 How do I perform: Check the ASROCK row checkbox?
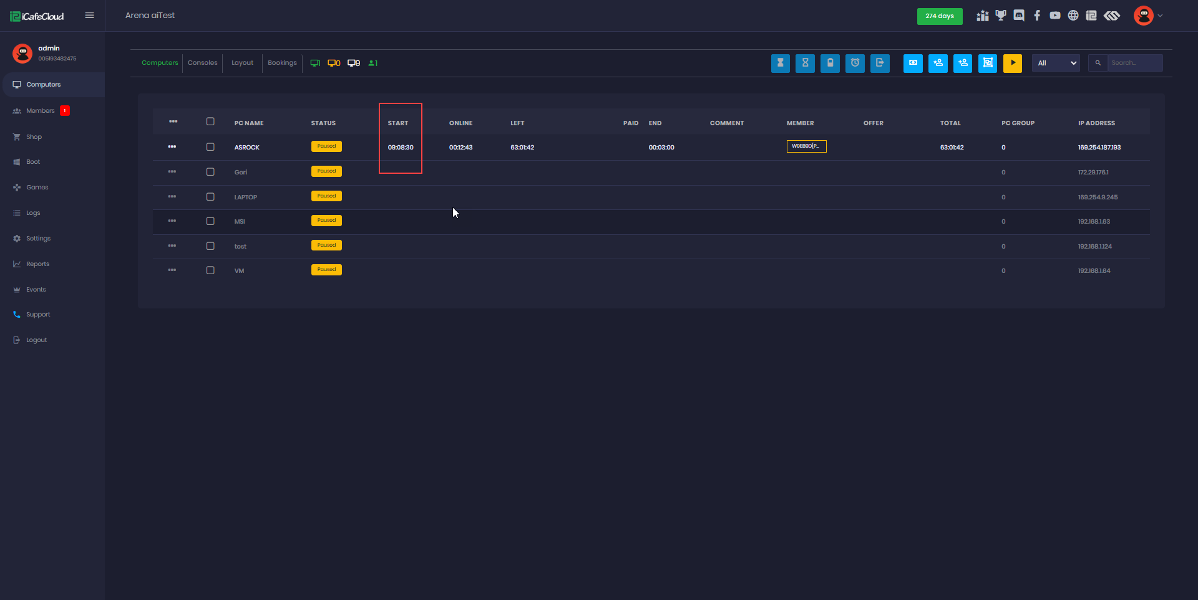coord(210,147)
